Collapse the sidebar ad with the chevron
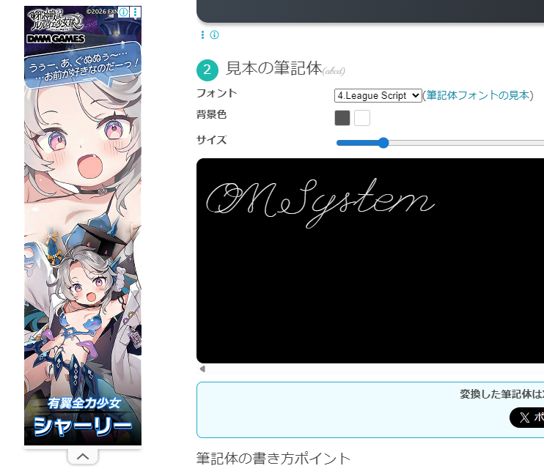 (x=83, y=456)
